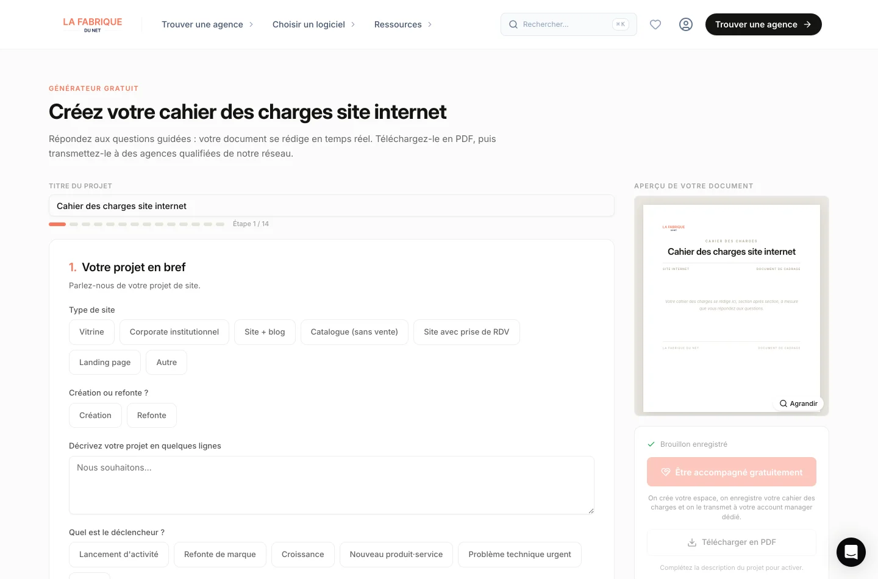Click the magnifier icon in the search box
This screenshot has height=579, width=878.
(513, 24)
